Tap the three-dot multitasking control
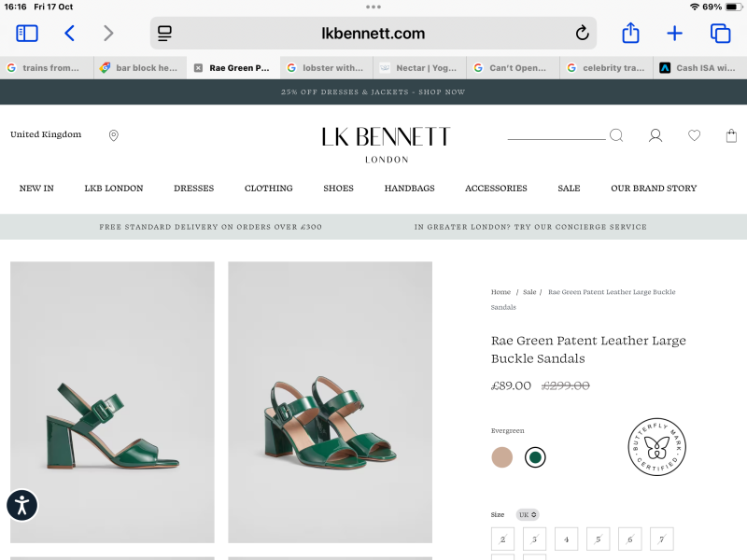747x560 pixels. [373, 7]
